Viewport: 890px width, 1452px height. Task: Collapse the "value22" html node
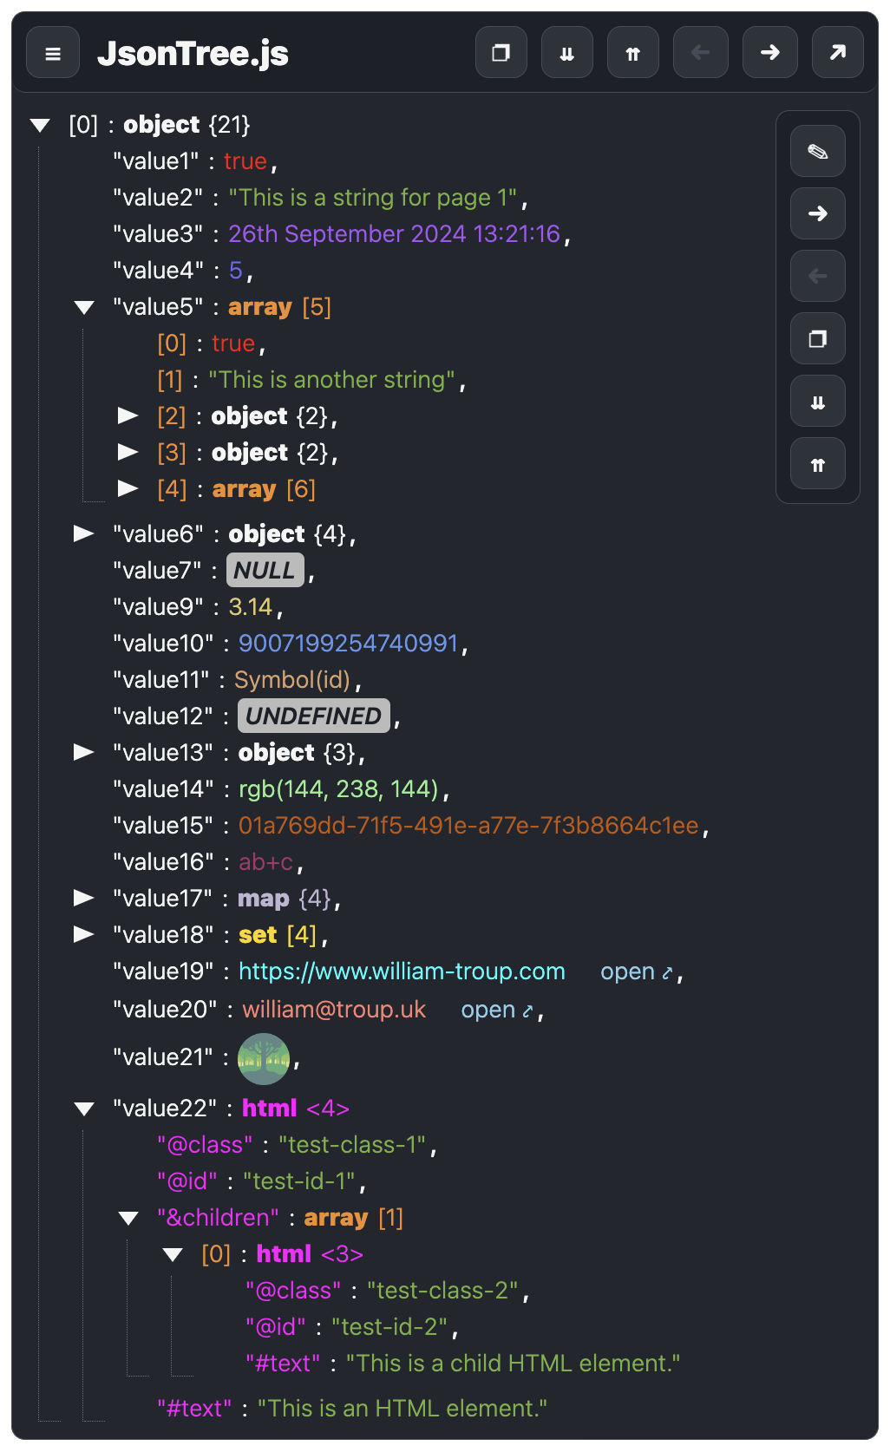point(84,1109)
